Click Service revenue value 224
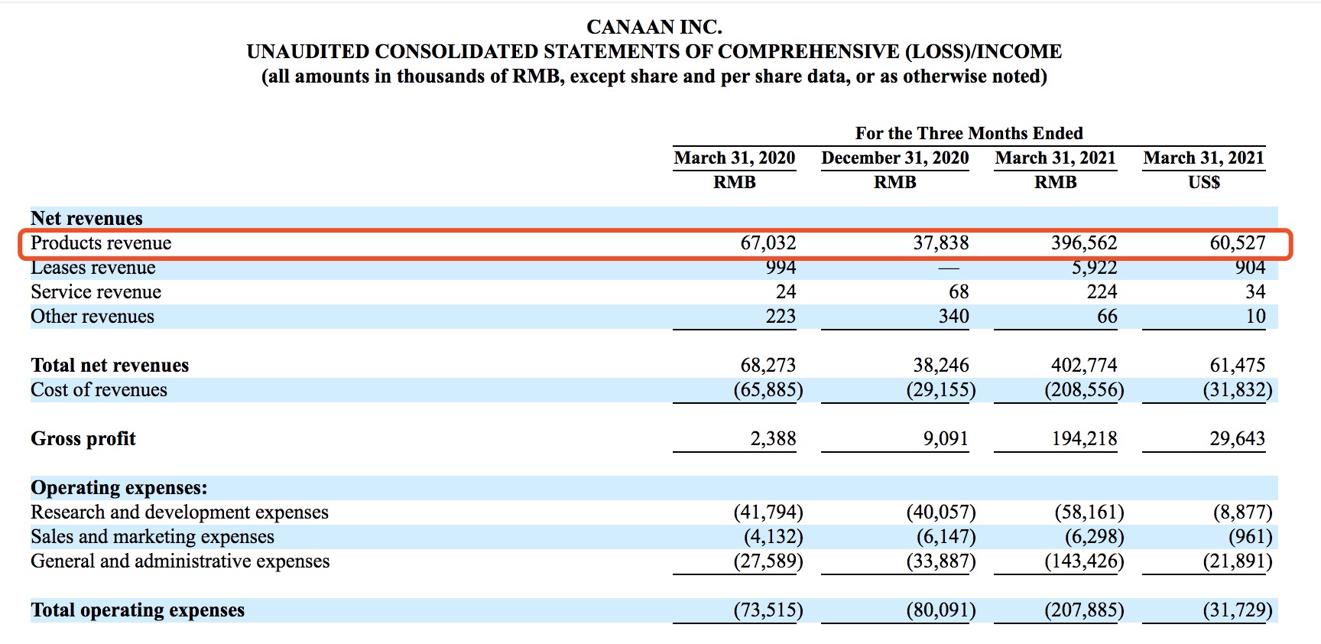1321x644 pixels. (x=1102, y=292)
